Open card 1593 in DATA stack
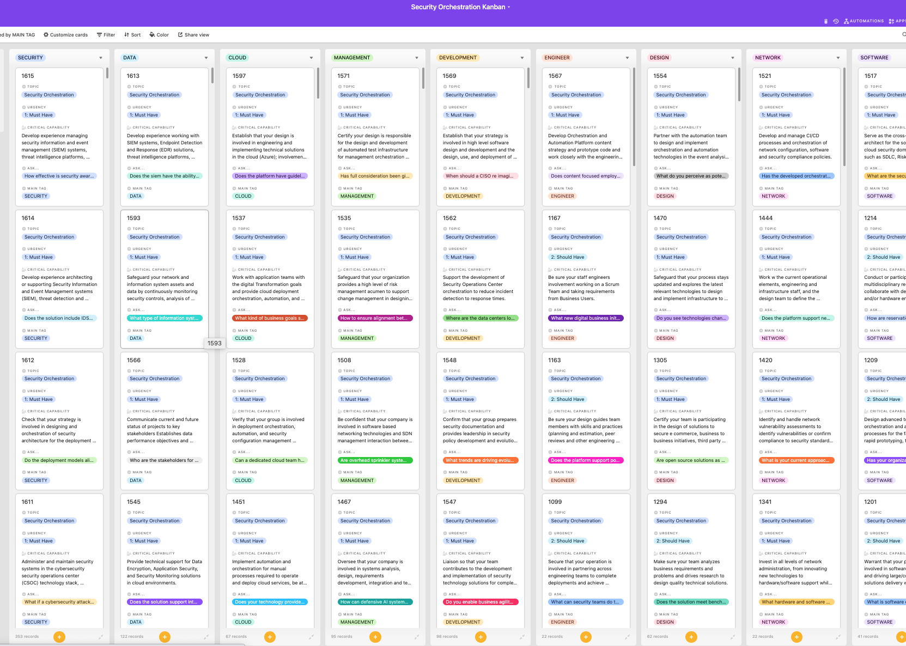The height and width of the screenshot is (646, 906). [x=164, y=278]
